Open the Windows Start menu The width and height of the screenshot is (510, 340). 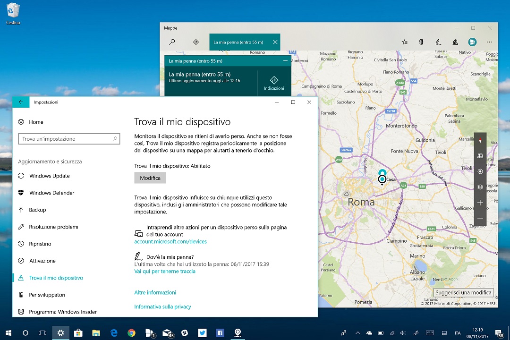[8, 333]
